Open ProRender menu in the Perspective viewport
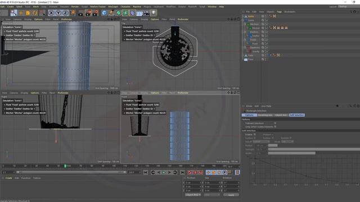Screen dimensions: 360x202 [x=66, y=19]
